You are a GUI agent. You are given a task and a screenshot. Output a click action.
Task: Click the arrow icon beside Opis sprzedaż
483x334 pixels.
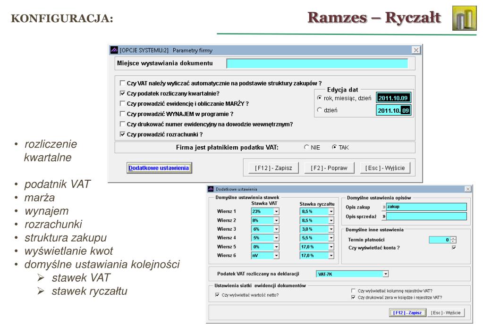click(x=384, y=217)
